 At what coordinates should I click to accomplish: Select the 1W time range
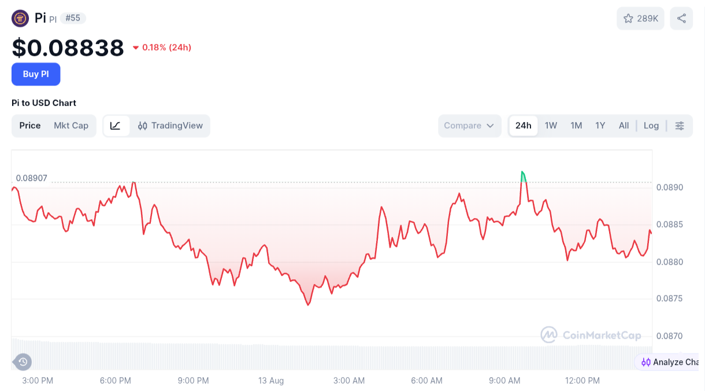[x=551, y=126]
